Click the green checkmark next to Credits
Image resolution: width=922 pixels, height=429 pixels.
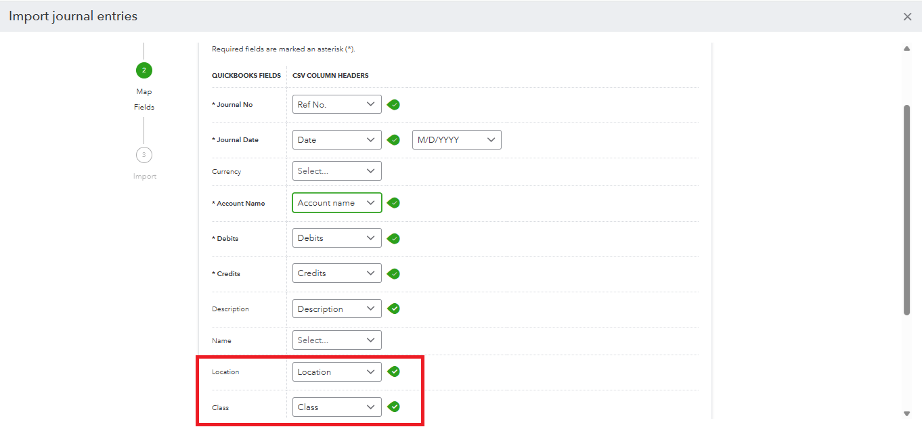393,273
